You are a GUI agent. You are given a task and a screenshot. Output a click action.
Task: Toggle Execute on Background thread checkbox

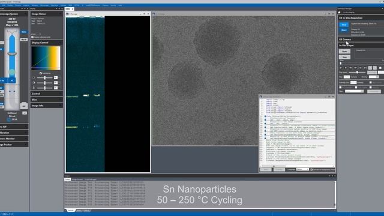311,169
